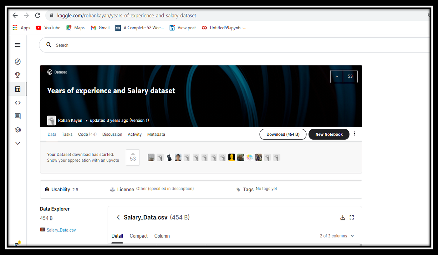Open the '2 of 2 columns' dropdown
The height and width of the screenshot is (255, 438).
(x=337, y=236)
